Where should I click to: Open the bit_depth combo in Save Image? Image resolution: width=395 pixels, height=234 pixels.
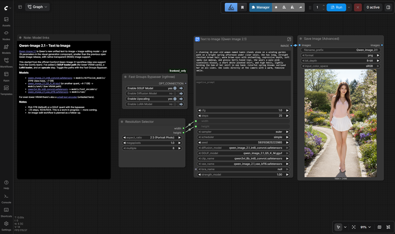click(341, 61)
